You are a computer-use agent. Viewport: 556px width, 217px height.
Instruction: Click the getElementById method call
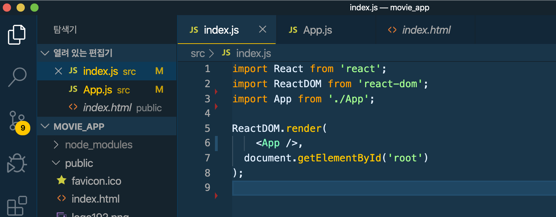click(339, 158)
